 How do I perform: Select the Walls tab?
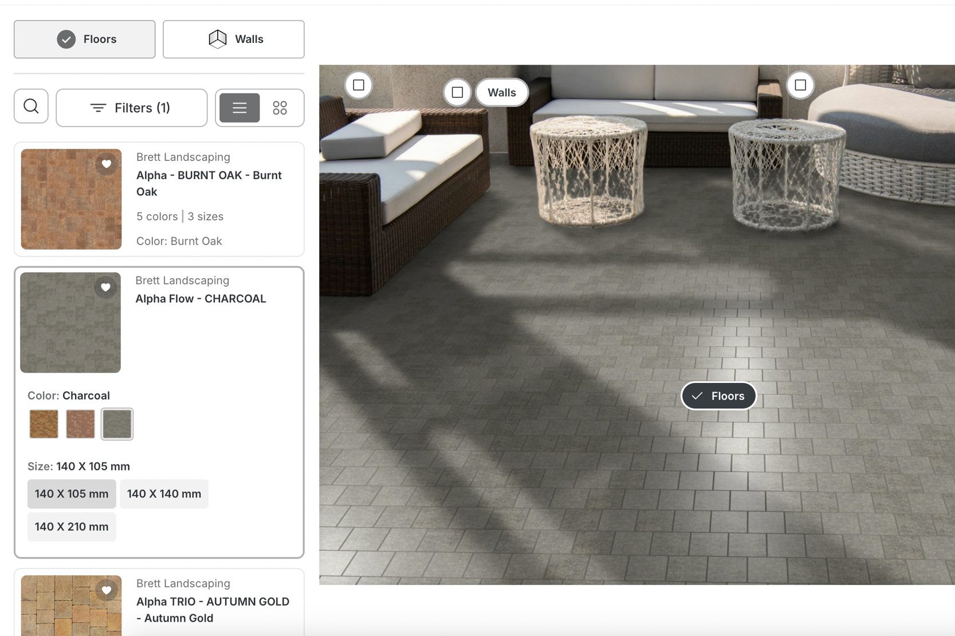[234, 39]
